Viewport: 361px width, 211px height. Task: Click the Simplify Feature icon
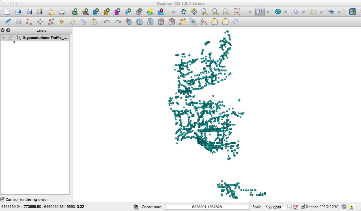click(128, 21)
